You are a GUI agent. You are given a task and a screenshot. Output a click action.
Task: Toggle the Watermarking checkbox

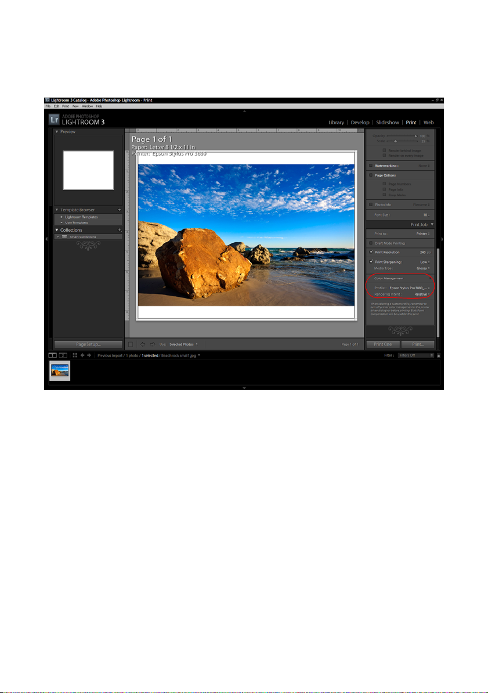pyautogui.click(x=371, y=166)
